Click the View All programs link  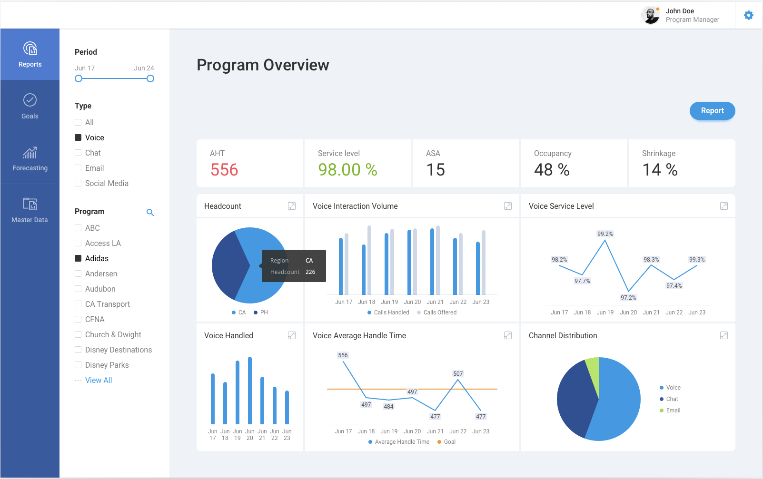(x=99, y=380)
